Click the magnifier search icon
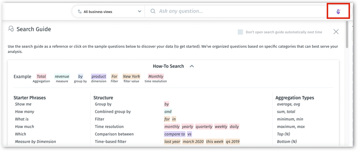This screenshot has width=358, height=151. point(153,11)
